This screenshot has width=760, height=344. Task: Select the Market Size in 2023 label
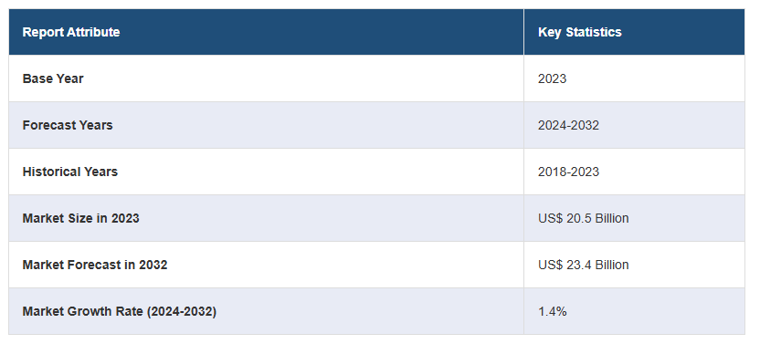click(80, 218)
